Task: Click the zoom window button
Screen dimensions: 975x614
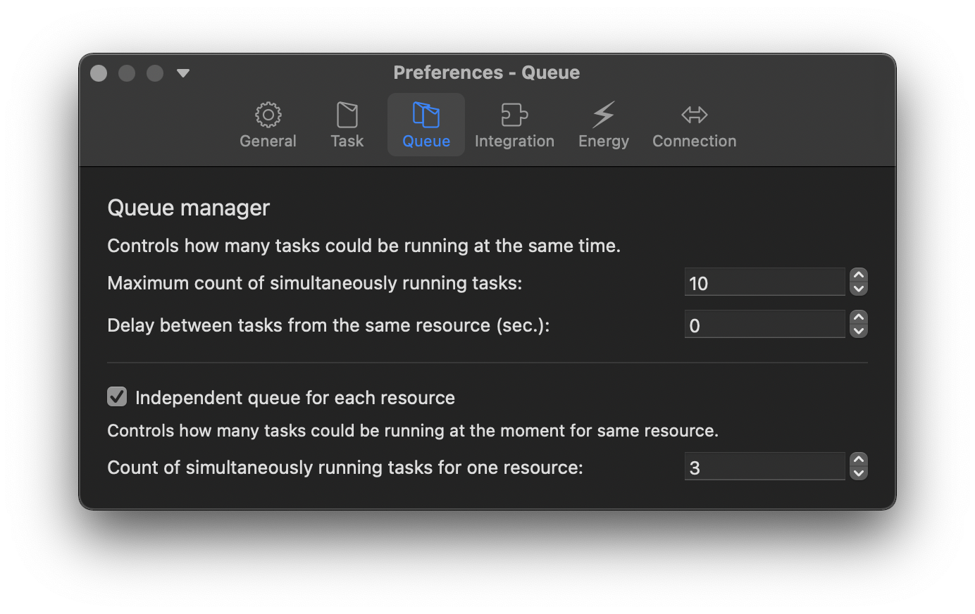Action: click(x=155, y=73)
